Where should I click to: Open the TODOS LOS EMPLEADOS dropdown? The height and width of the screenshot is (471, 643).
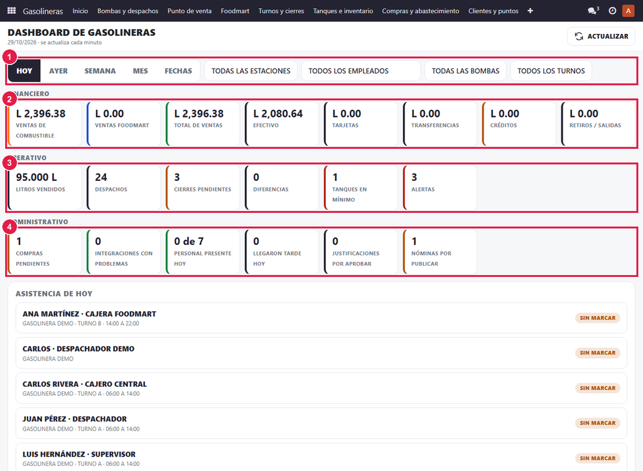point(361,71)
